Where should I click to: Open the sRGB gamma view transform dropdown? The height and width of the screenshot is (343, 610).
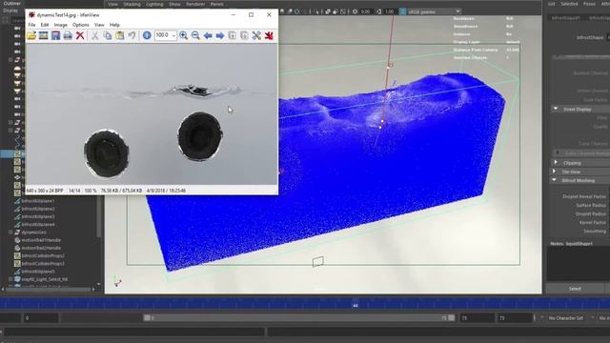click(435, 11)
